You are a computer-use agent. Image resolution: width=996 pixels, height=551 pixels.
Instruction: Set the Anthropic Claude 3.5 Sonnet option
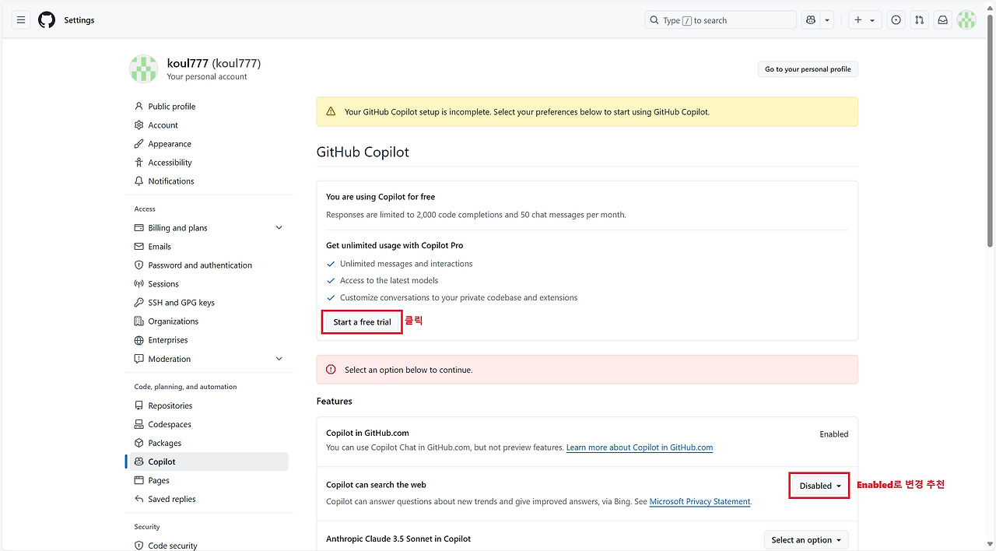tap(805, 539)
